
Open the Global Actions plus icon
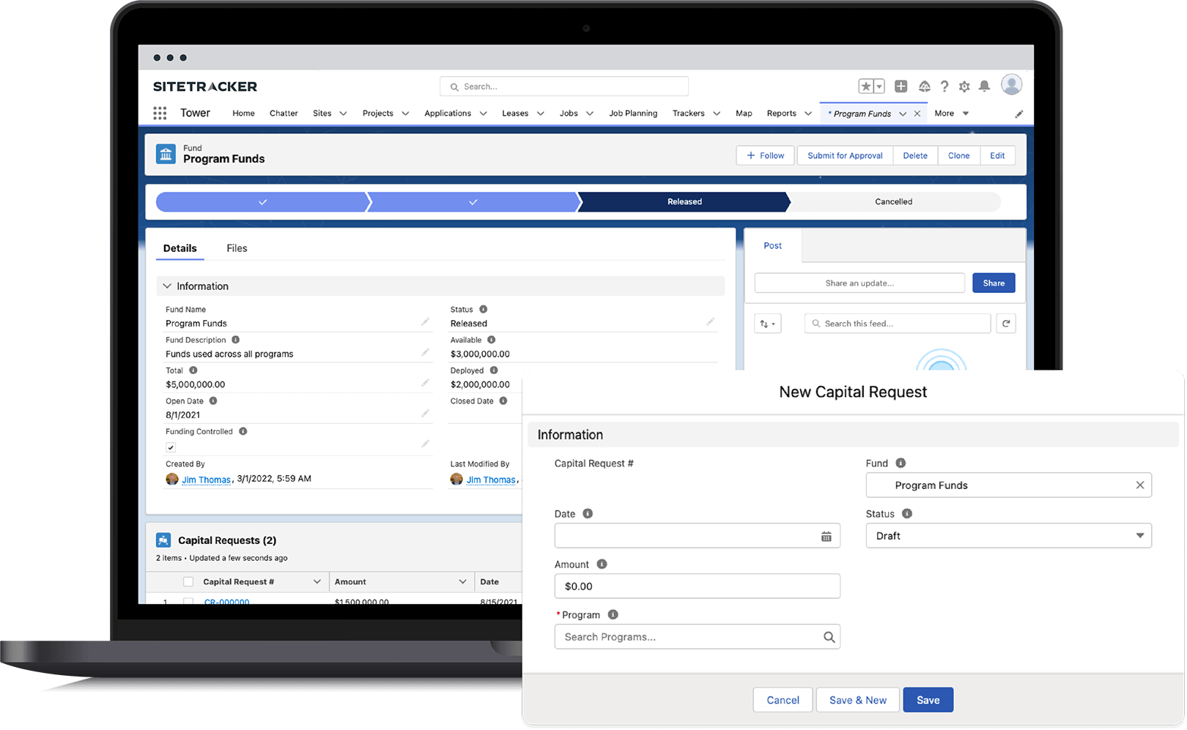pyautogui.click(x=901, y=86)
